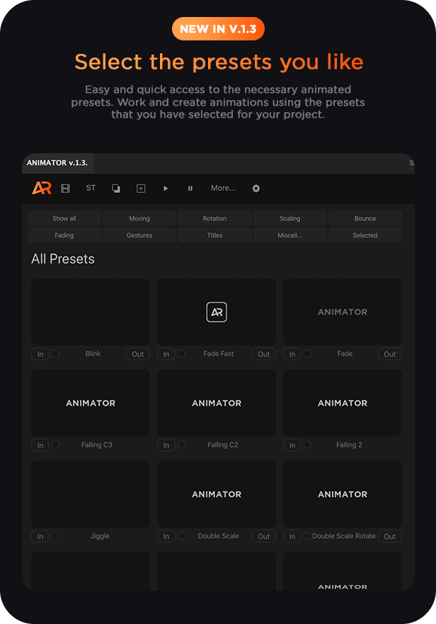Image resolution: width=436 pixels, height=624 pixels.
Task: Toggle the select circle for Jiggle preset
Action: tap(55, 536)
